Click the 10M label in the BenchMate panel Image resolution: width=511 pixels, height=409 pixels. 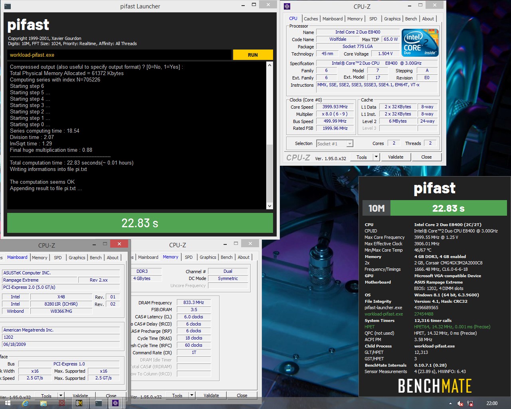pos(376,208)
